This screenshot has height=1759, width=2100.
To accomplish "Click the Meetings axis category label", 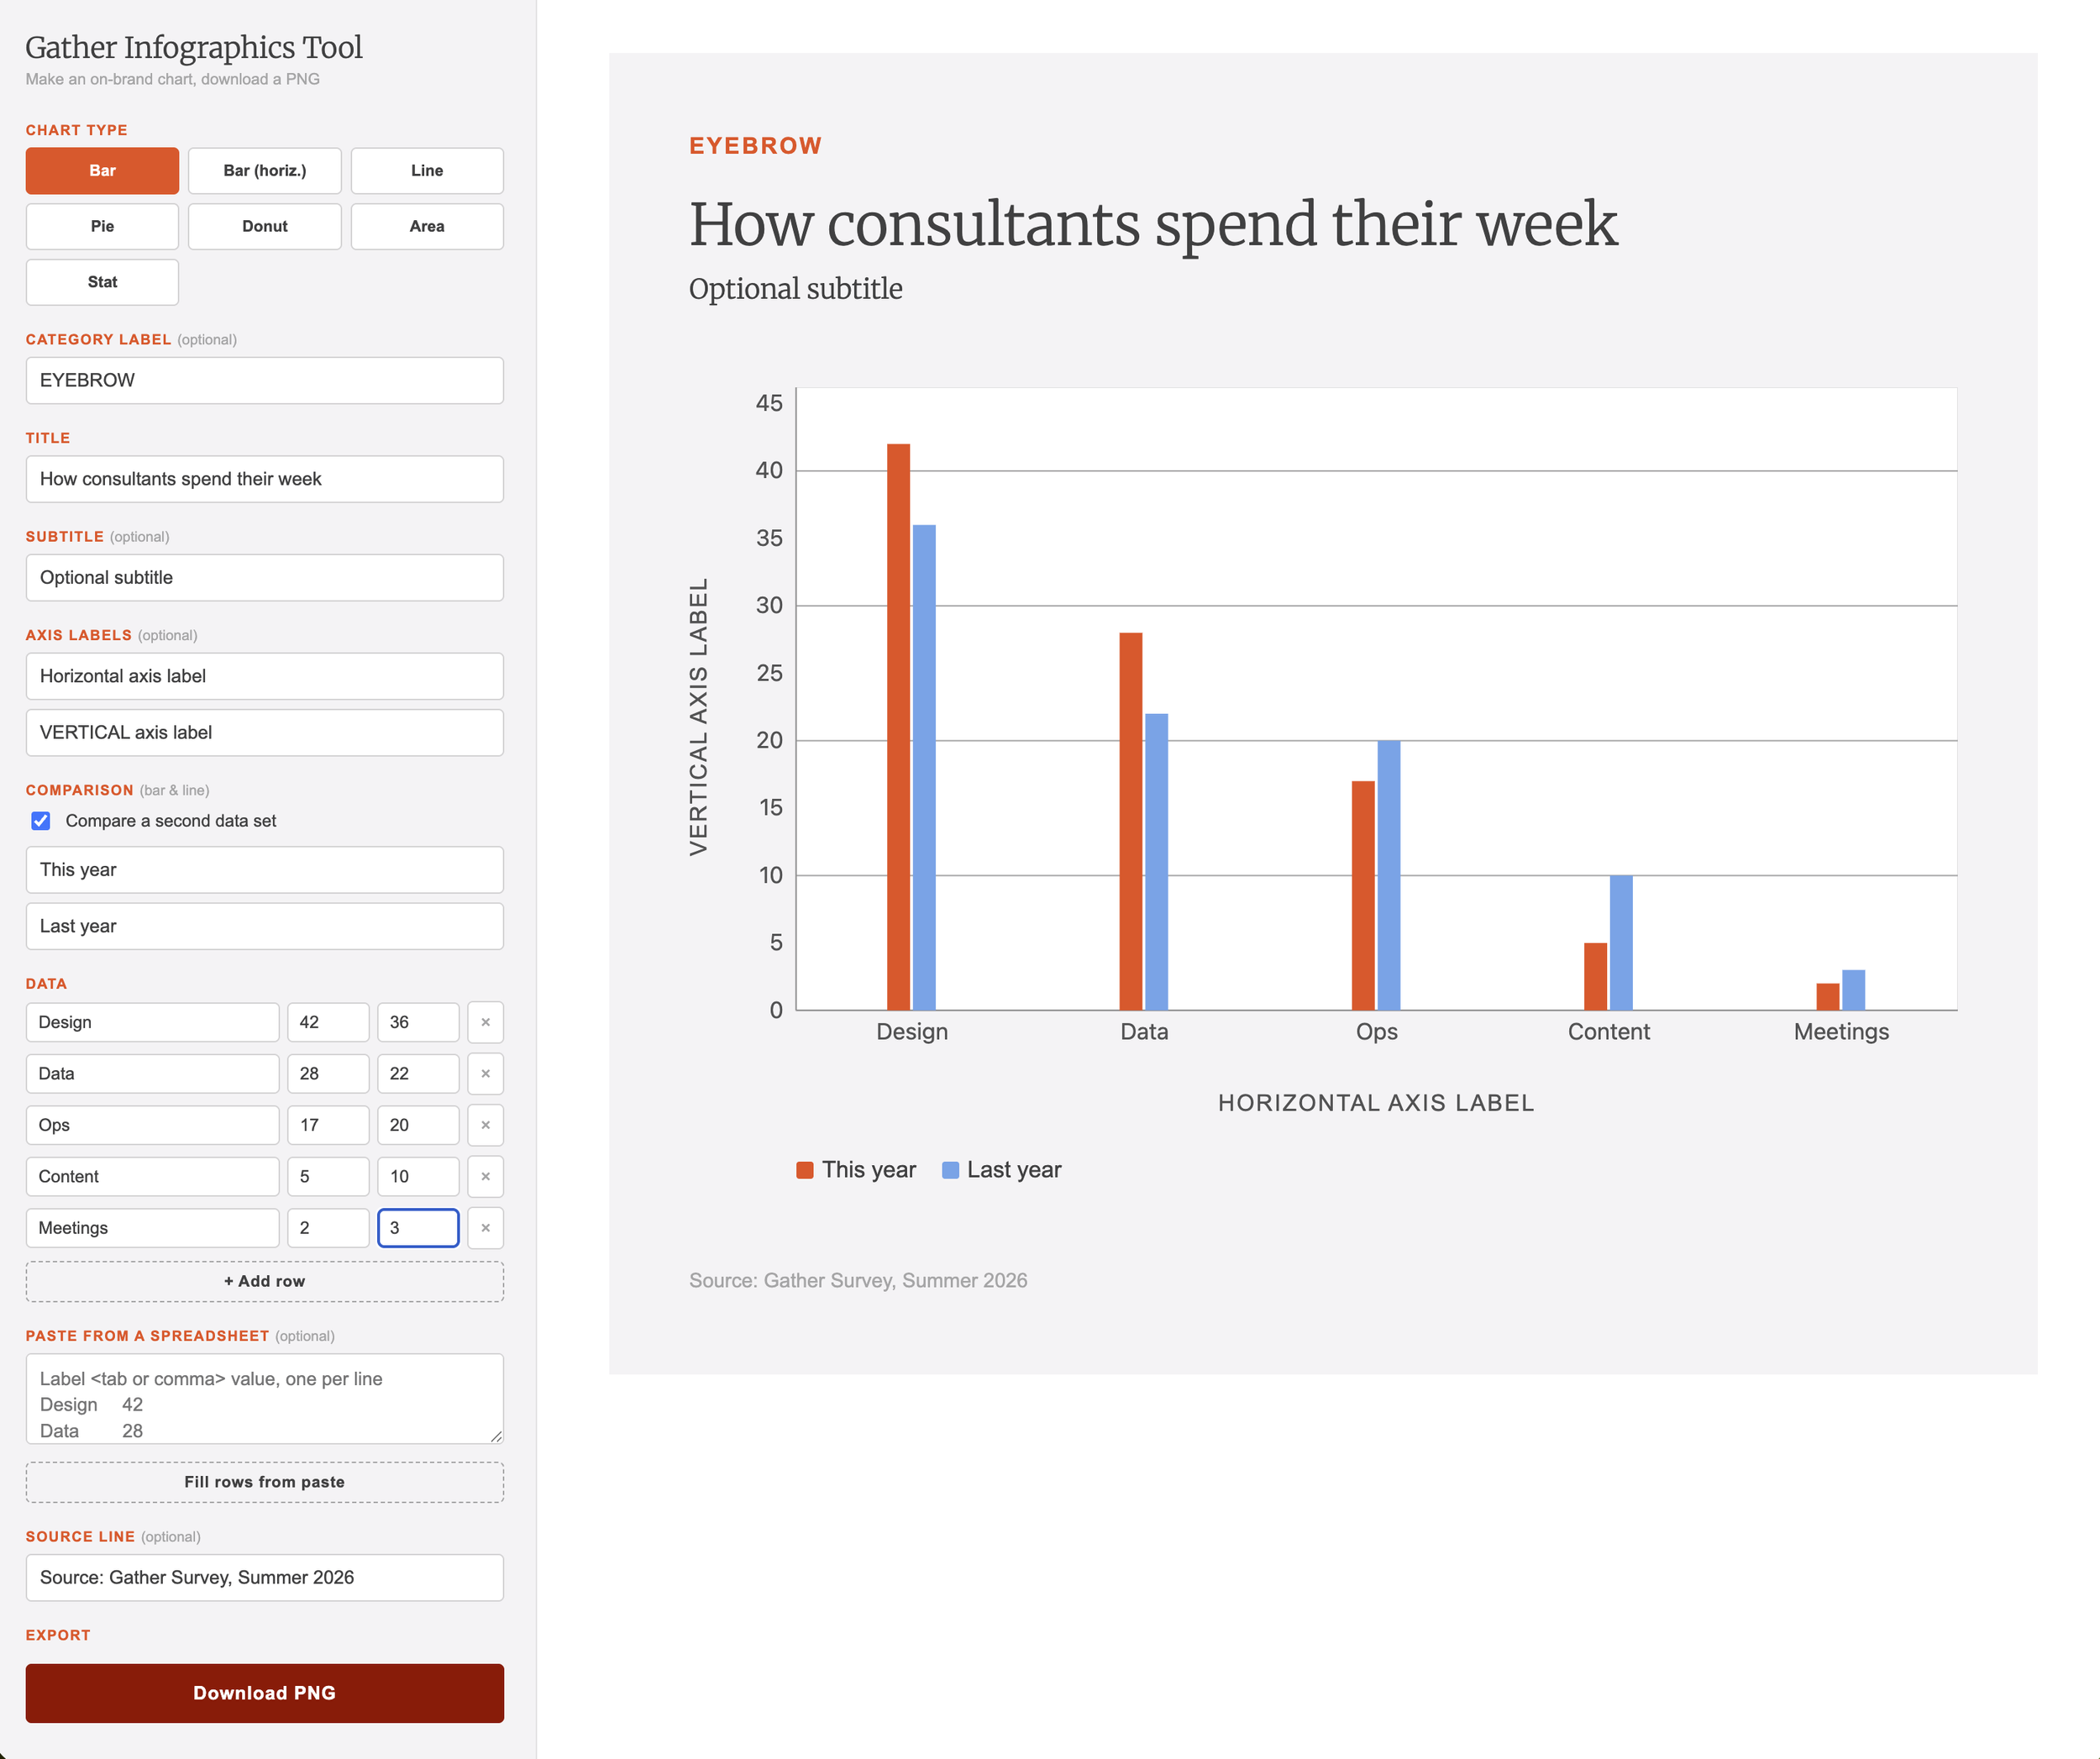I will coord(1841,1032).
